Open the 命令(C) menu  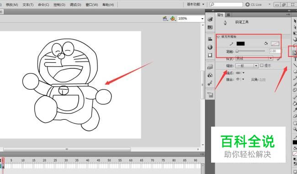click(43, 5)
